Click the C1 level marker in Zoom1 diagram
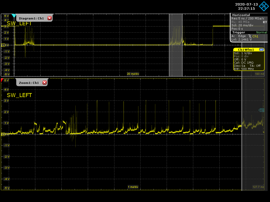 coord(3,134)
